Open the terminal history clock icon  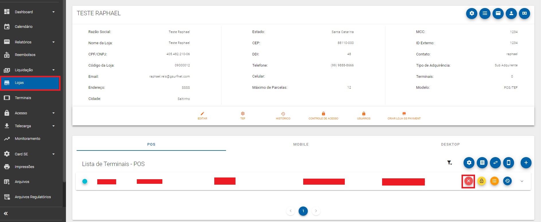[507, 181]
